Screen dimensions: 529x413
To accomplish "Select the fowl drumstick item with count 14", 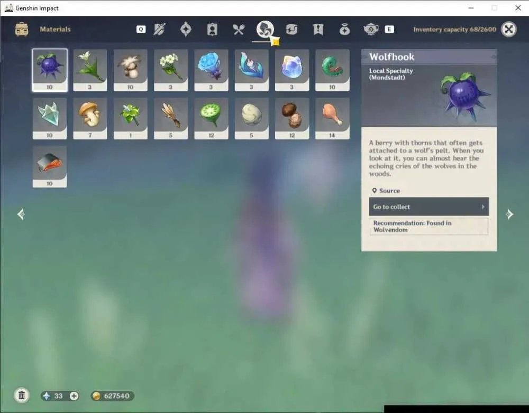I will point(332,119).
